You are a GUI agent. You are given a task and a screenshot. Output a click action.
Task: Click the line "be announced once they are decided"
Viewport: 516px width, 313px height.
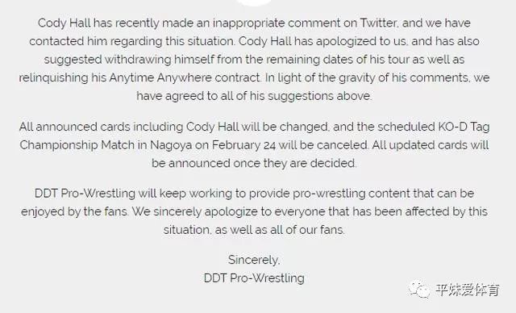point(254,163)
